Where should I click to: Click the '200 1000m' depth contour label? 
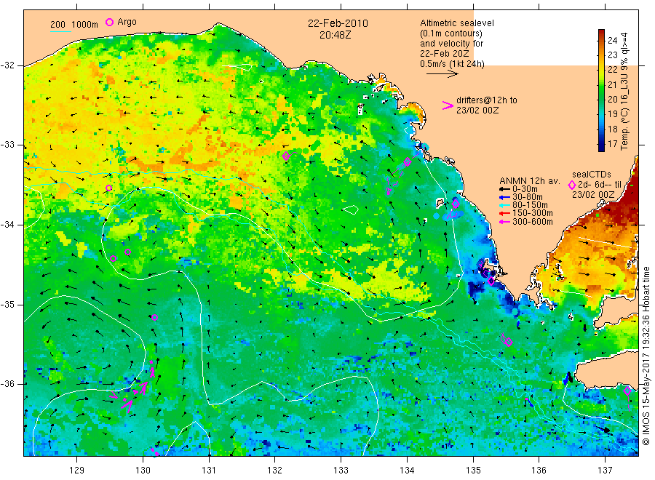(74, 25)
